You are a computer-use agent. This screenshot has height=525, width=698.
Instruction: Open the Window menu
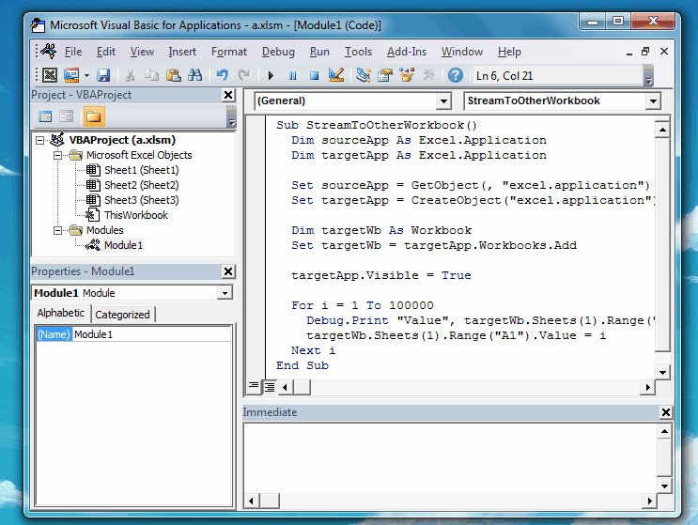[461, 52]
